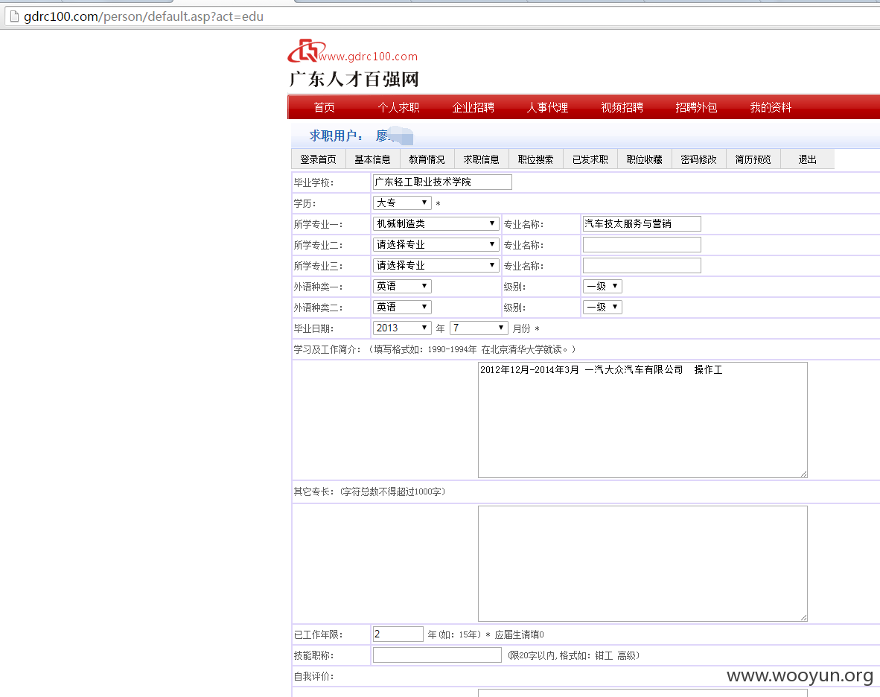Viewport: 880px width, 697px height.
Task: Click 专业名称 field with 汽车技太服务与营销
Action: 642,223
